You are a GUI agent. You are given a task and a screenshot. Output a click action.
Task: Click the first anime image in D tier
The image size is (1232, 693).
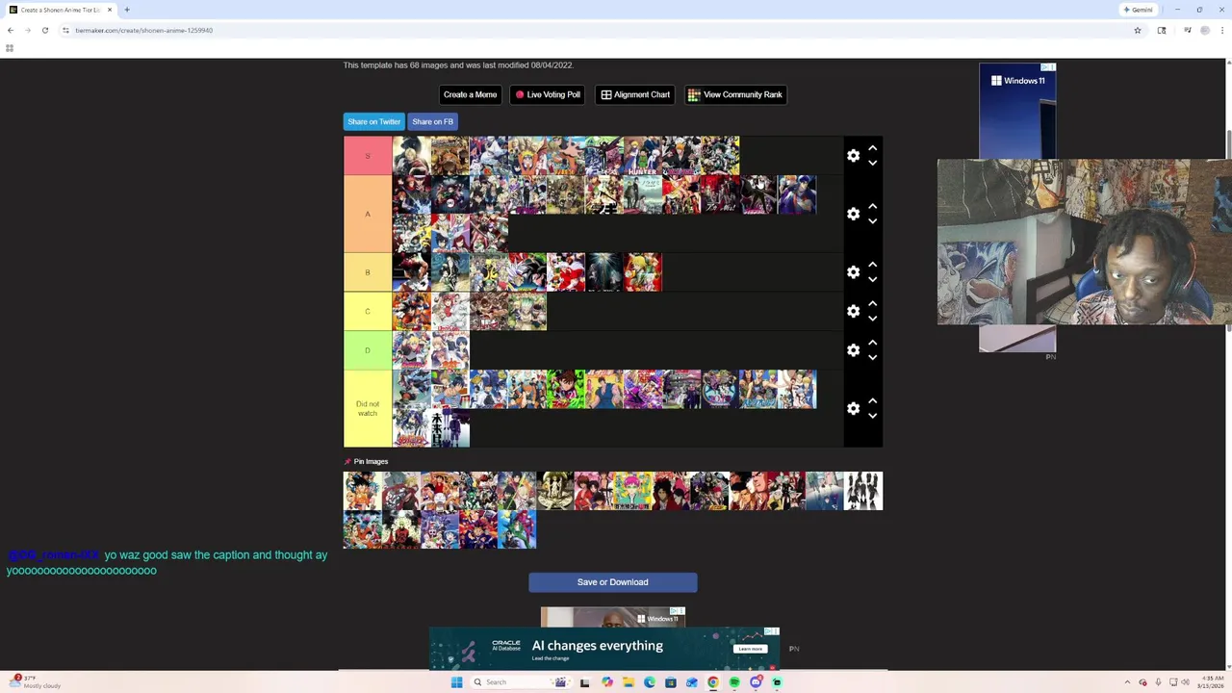click(412, 350)
